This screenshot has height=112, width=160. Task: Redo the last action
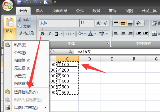pos(36,2)
